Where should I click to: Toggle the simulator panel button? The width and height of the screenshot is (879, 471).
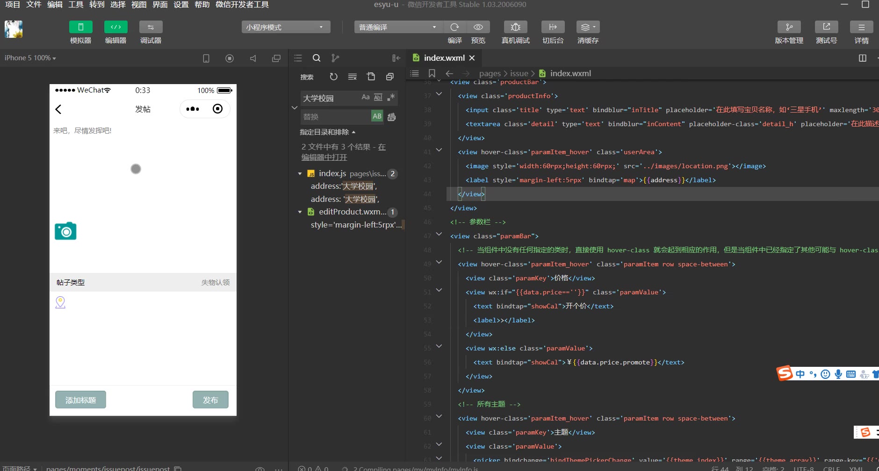[80, 27]
